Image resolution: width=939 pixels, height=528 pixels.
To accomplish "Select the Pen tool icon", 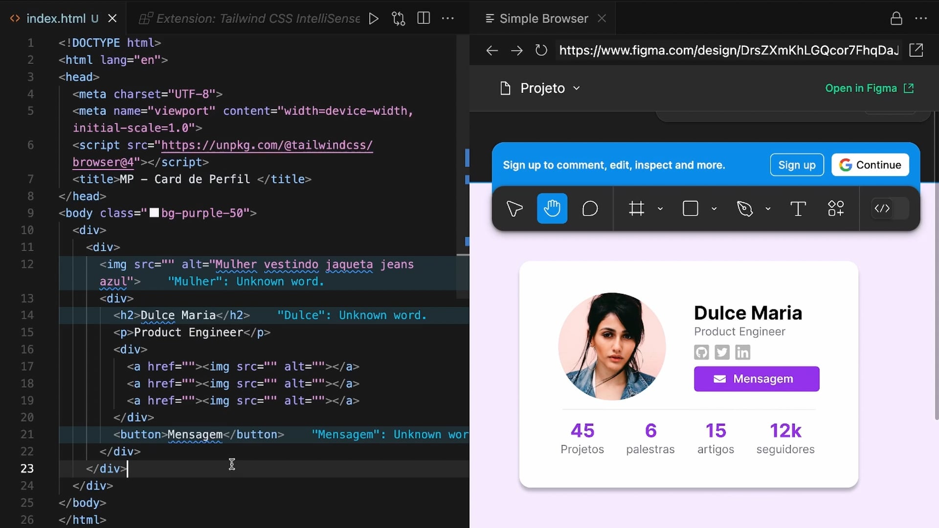I will (744, 209).
